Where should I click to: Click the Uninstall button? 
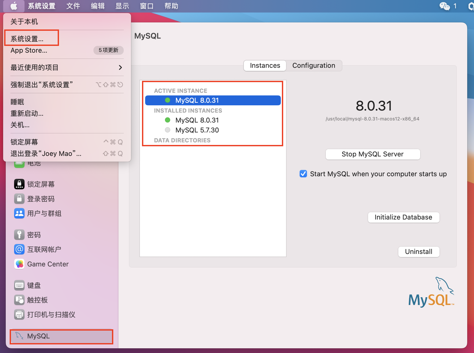(x=418, y=252)
